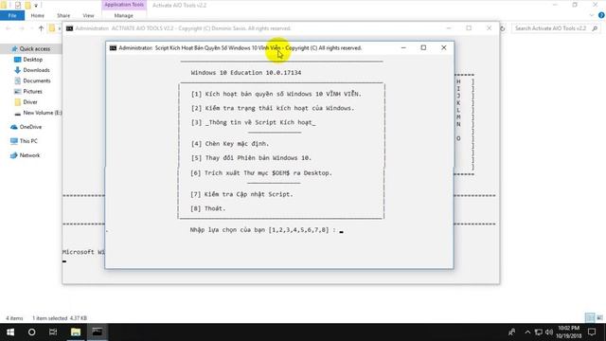Switch to the Home ribbon tab

(38, 15)
